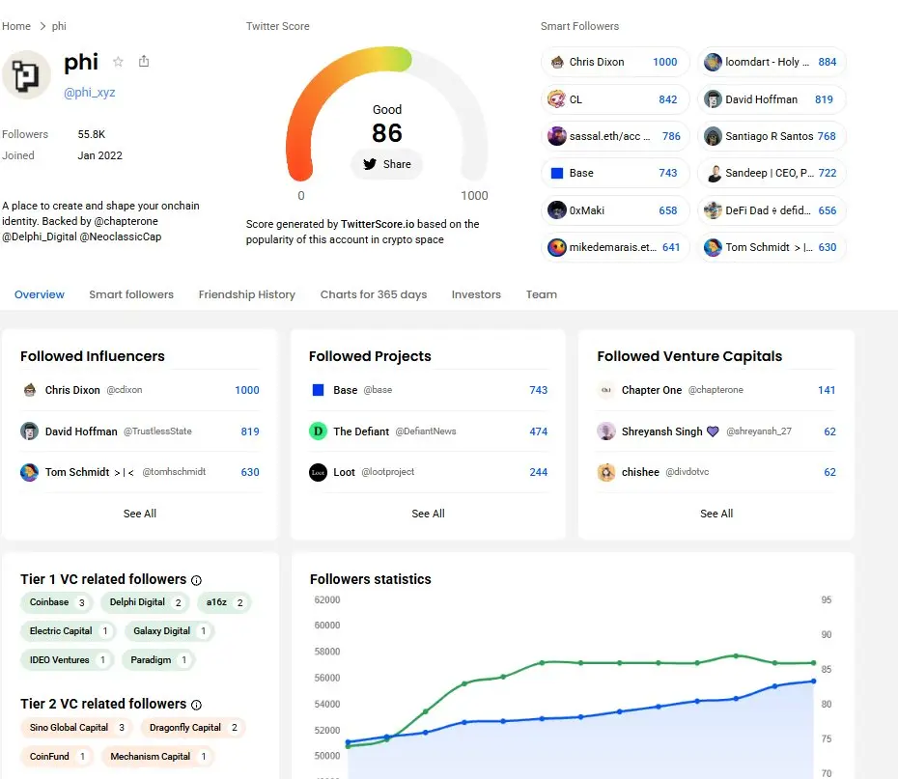
Task: Click the Share score button
Action: pyautogui.click(x=386, y=164)
